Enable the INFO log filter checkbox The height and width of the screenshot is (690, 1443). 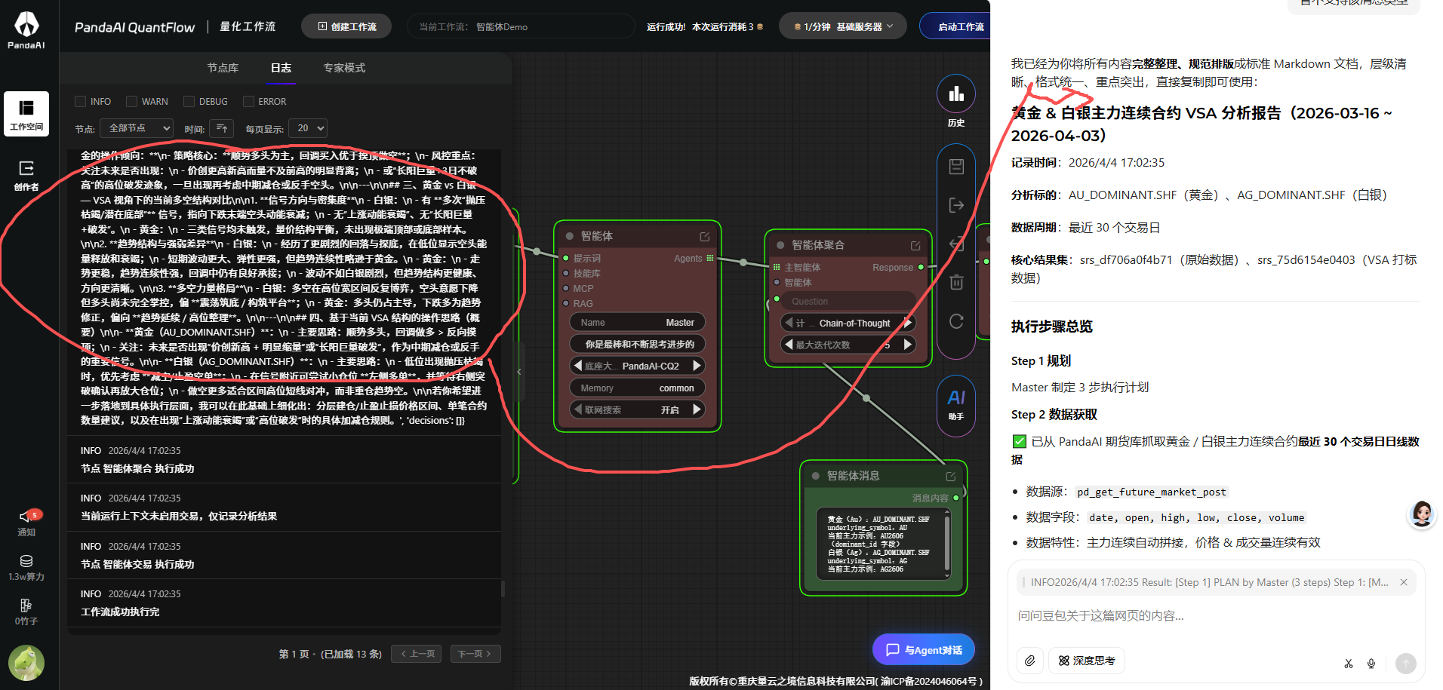click(80, 101)
